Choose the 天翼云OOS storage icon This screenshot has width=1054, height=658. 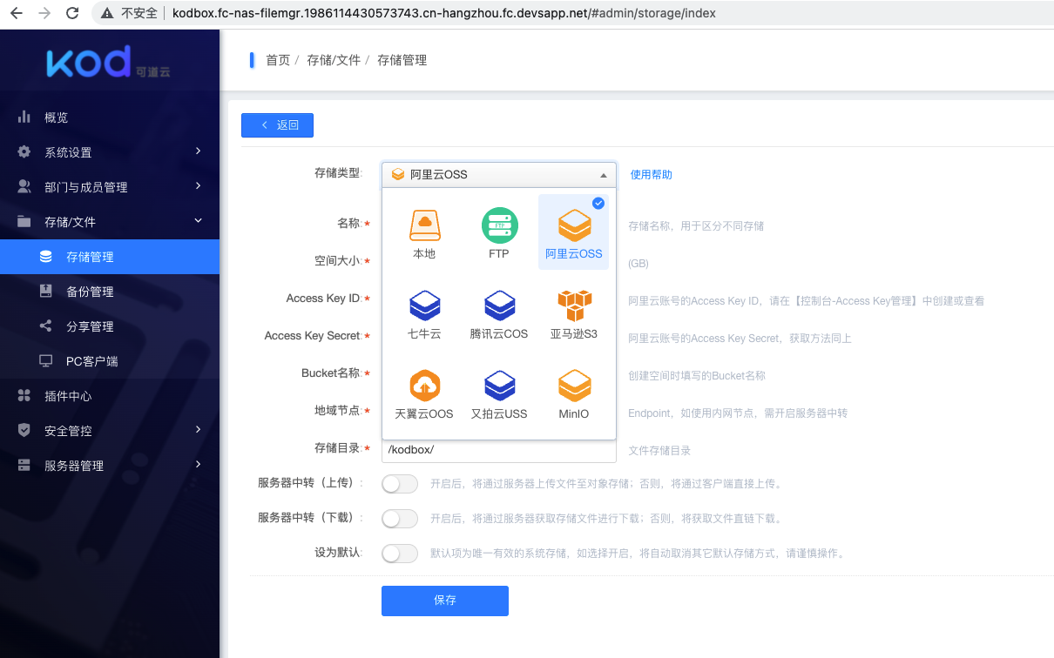(424, 394)
